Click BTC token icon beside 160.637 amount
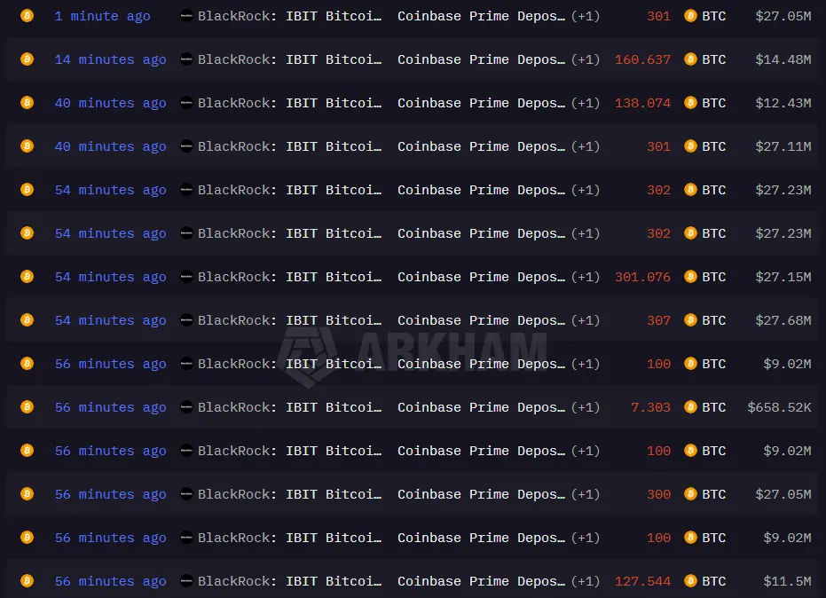Screen dimensions: 826x598 coord(690,59)
